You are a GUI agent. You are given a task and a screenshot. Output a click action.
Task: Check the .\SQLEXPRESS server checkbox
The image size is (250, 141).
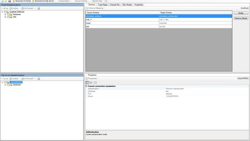(5, 82)
